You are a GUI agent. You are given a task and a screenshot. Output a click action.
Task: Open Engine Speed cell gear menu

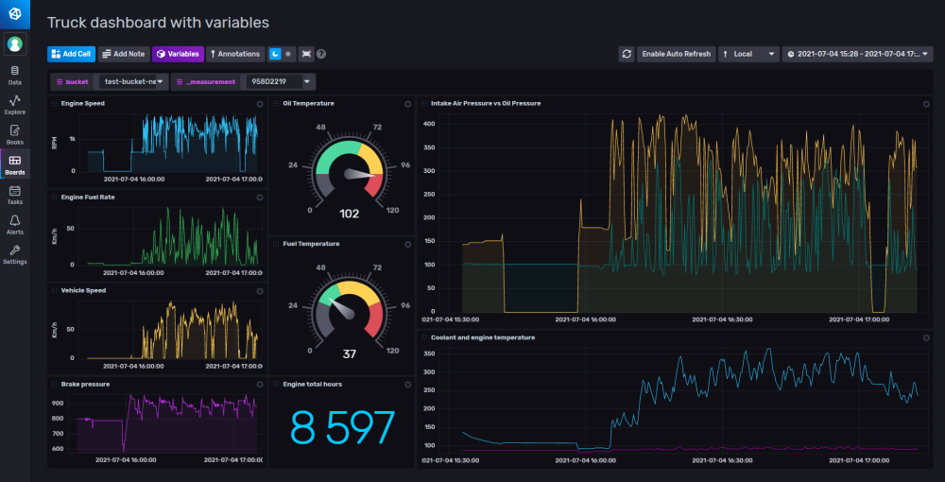pyautogui.click(x=260, y=104)
